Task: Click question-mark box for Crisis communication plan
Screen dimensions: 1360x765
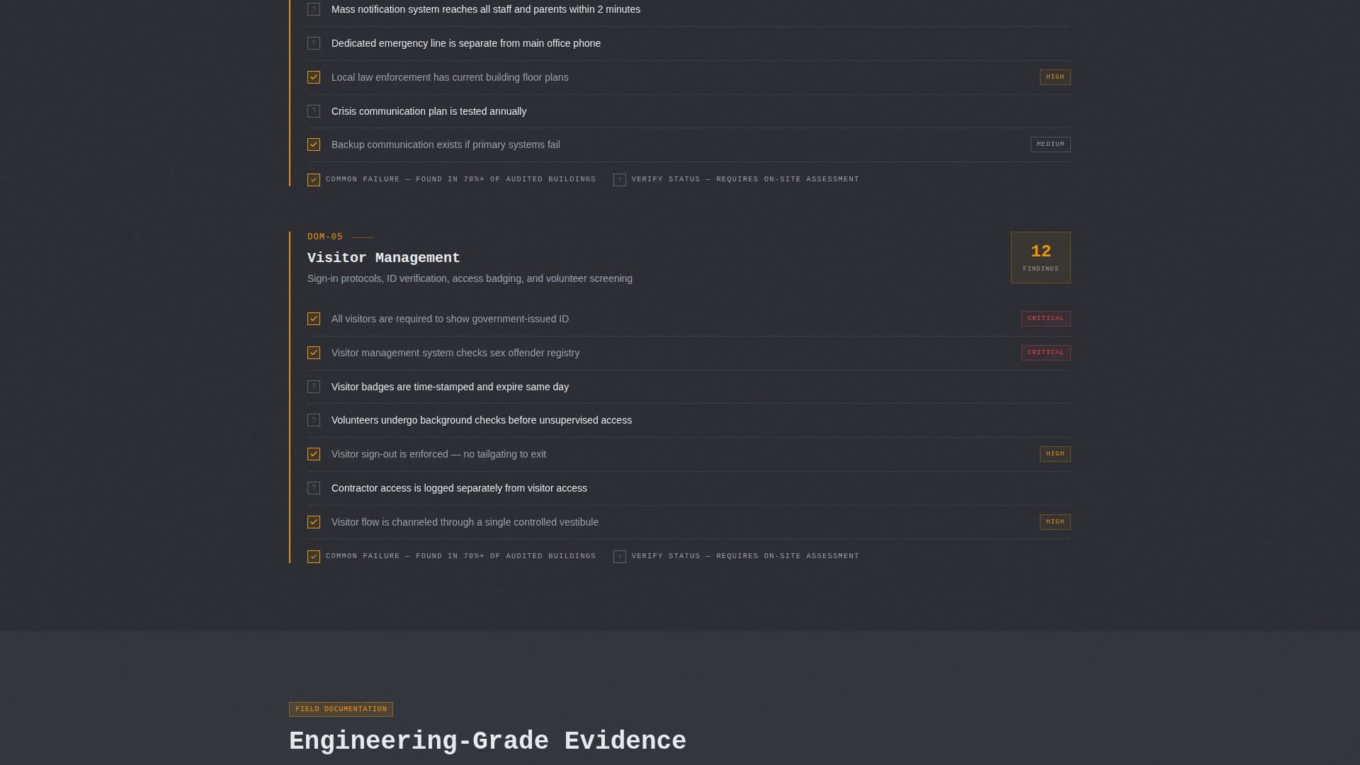Action: pyautogui.click(x=314, y=111)
